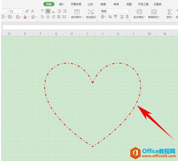Open the 合并居中 dropdown arrow
This screenshot has height=161, width=178.
pyautogui.click(x=83, y=17)
